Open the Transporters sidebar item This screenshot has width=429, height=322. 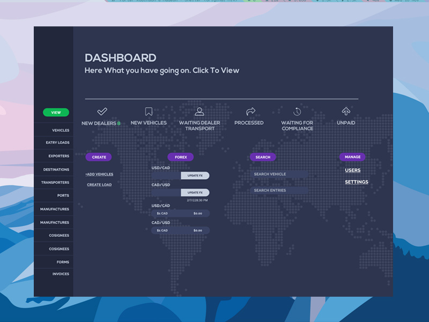coord(55,182)
